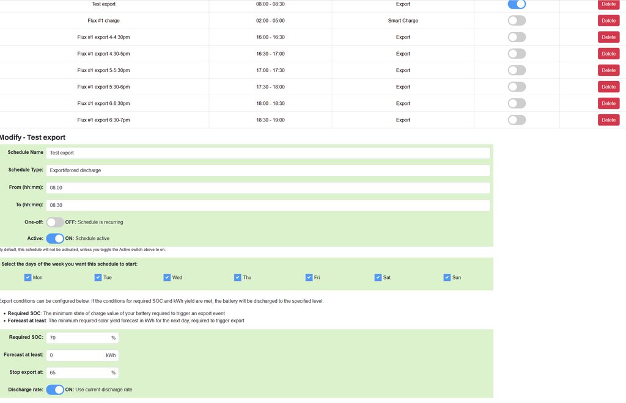Turn on Flux #1 export 5-5:30pm toggle
The image size is (626, 403).
tap(517, 70)
